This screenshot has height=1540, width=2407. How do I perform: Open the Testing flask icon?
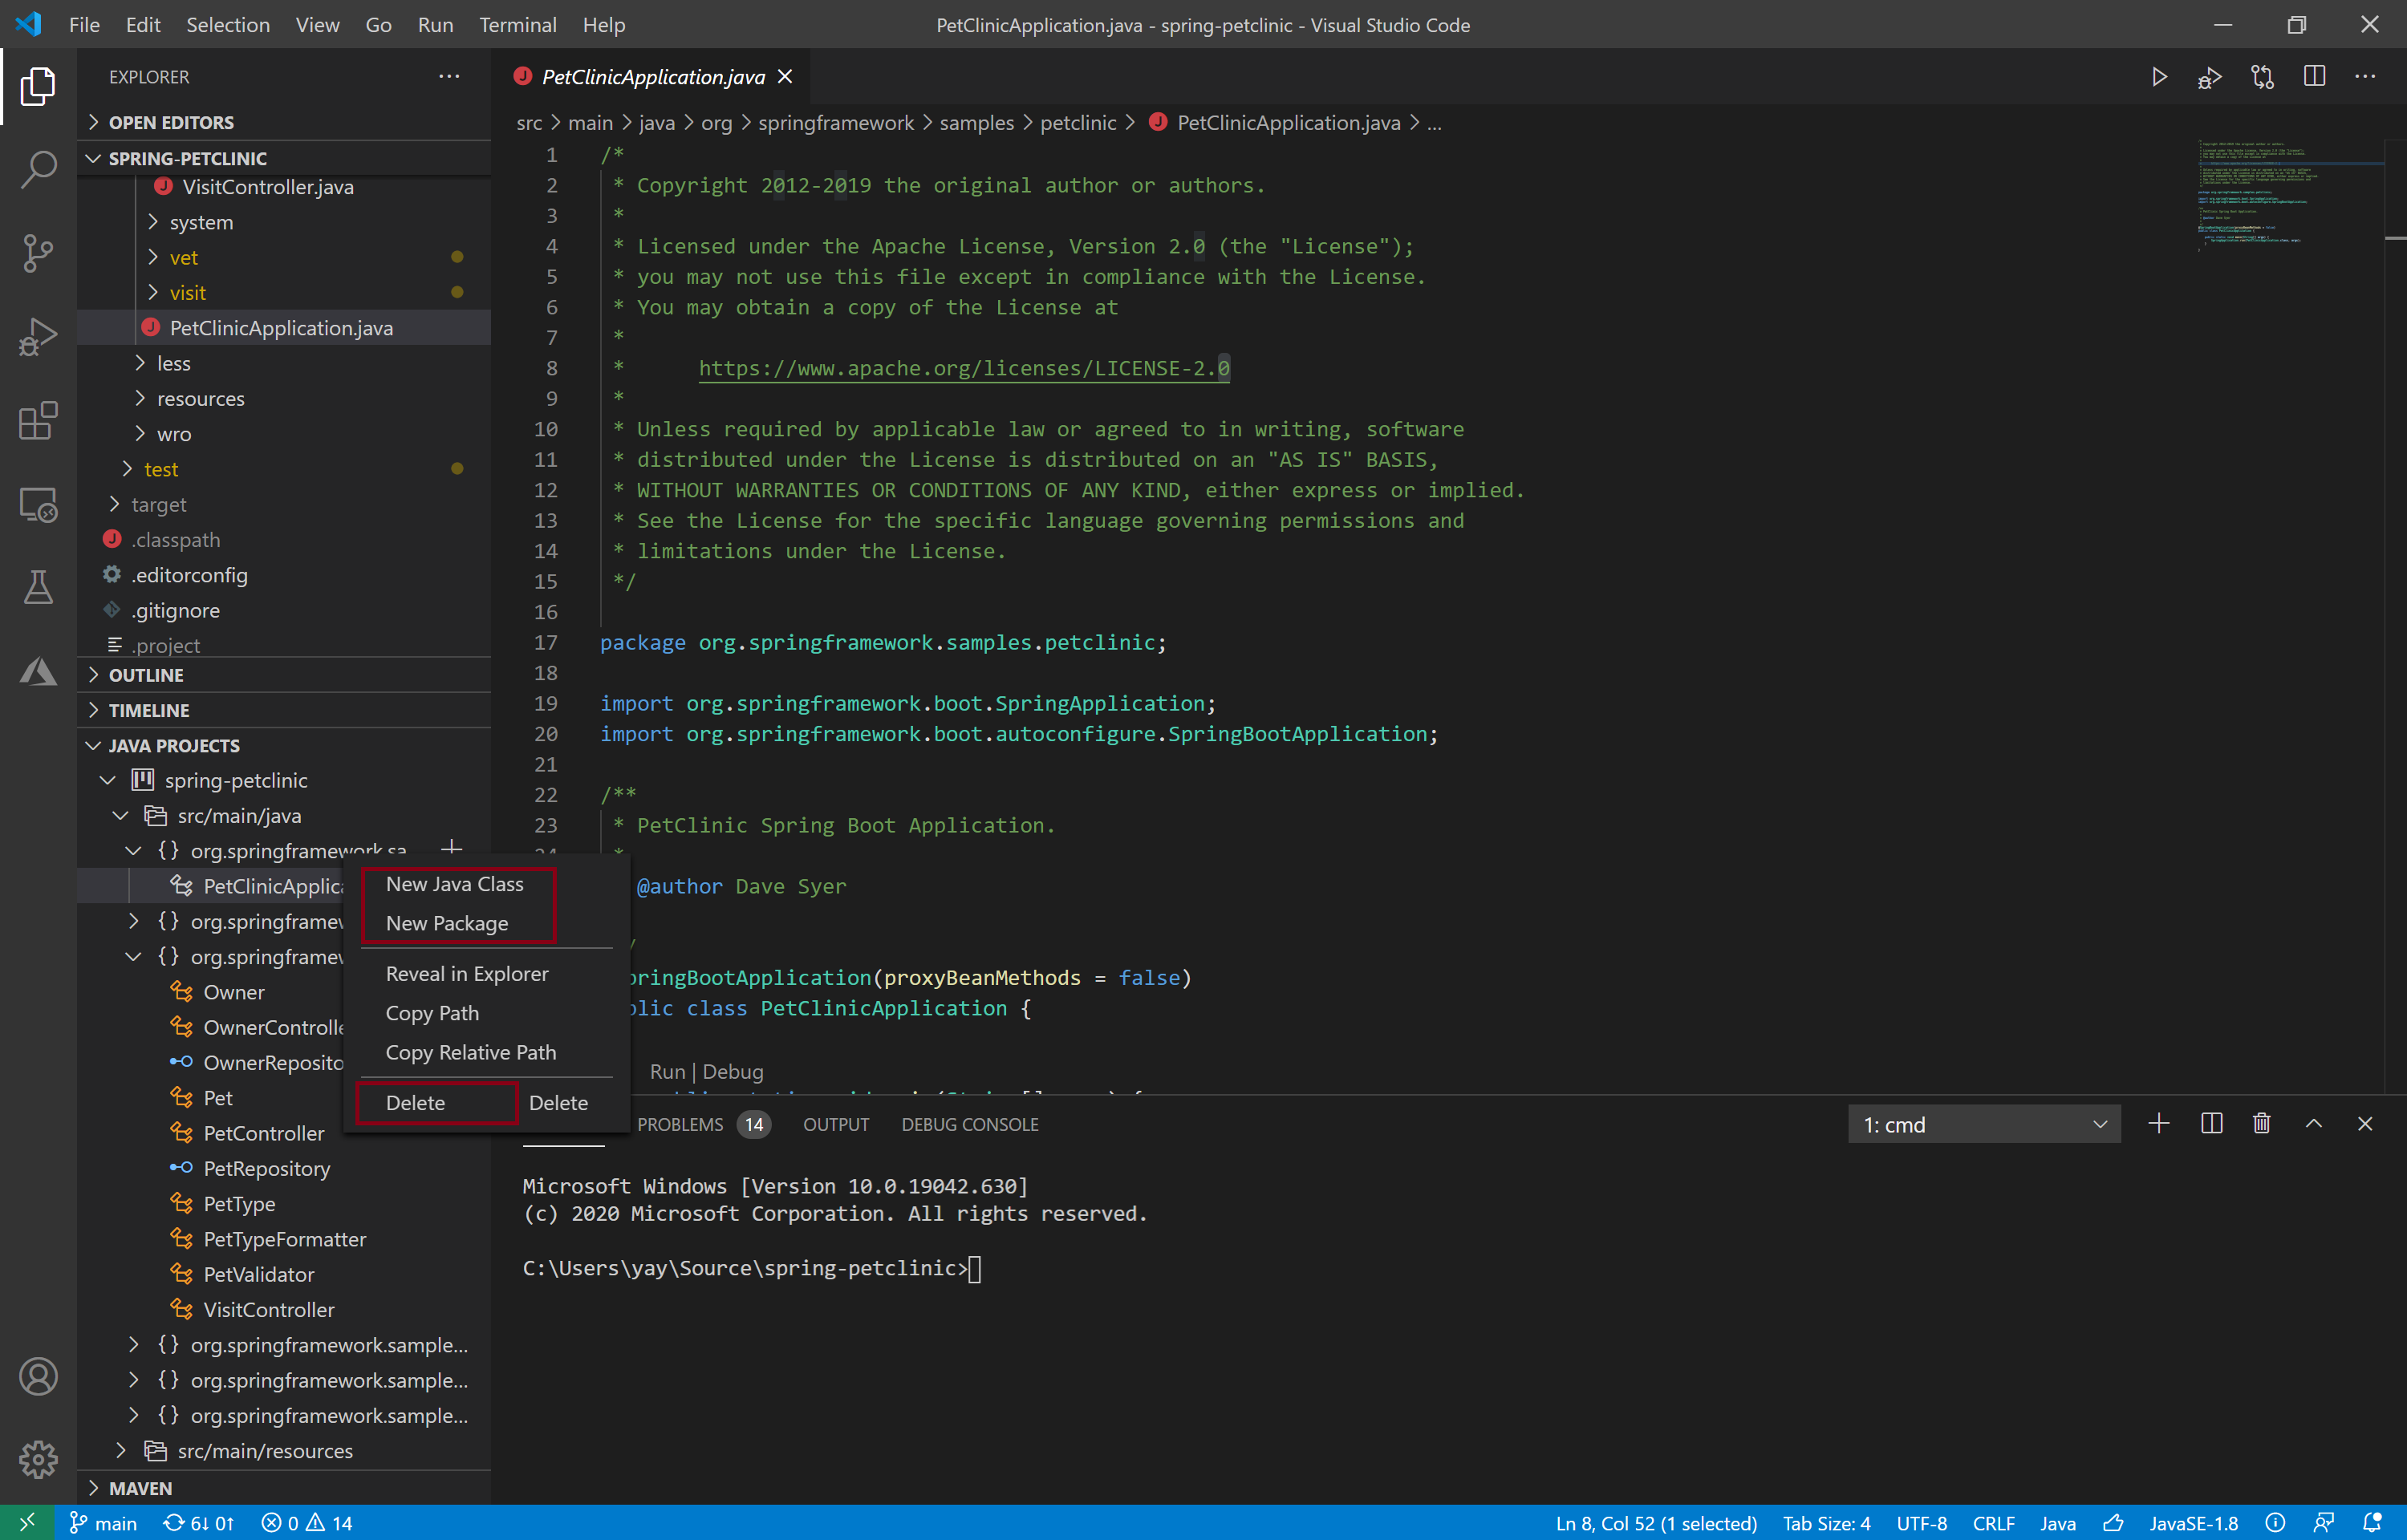38,588
